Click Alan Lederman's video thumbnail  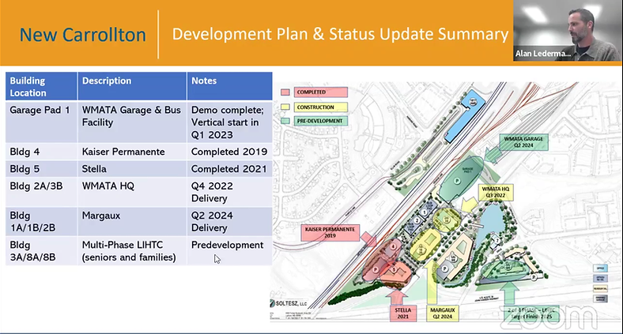(x=566, y=31)
